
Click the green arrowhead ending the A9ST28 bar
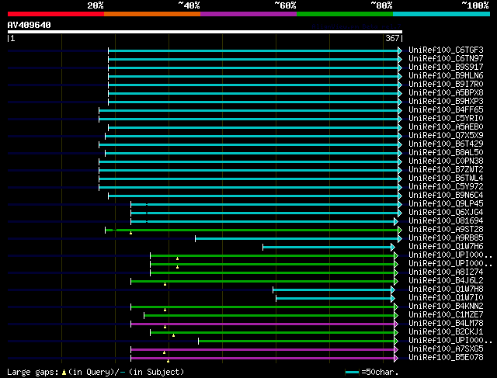[400, 230]
